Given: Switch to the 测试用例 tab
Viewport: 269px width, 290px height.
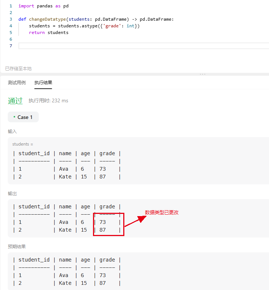Looking at the screenshot, I should click(17, 82).
